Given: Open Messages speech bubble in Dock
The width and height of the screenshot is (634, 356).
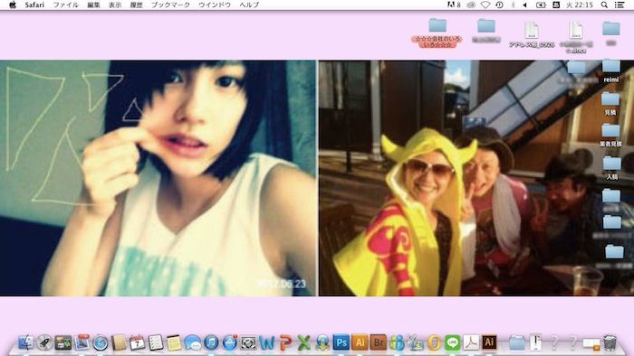Looking at the screenshot, I should click(x=192, y=343).
